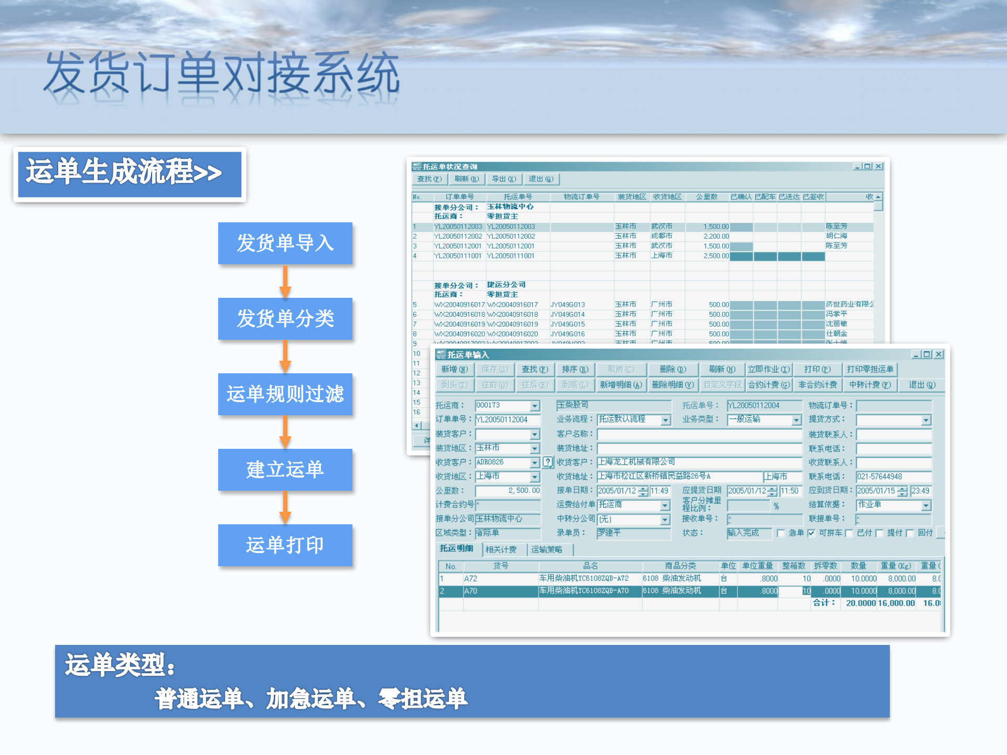Image resolution: width=1007 pixels, height=755 pixels.
Task: Open the 业务类型 dropdown showing 一般运输
Action: pyautogui.click(x=797, y=420)
